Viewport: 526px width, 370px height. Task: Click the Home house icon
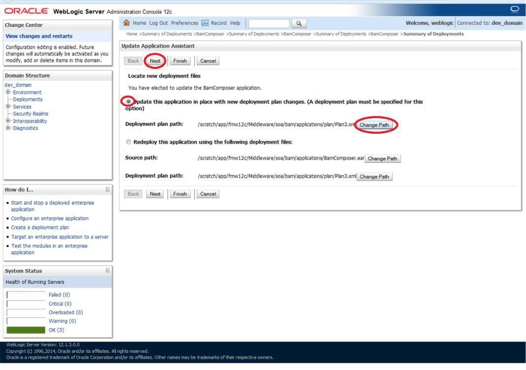127,23
